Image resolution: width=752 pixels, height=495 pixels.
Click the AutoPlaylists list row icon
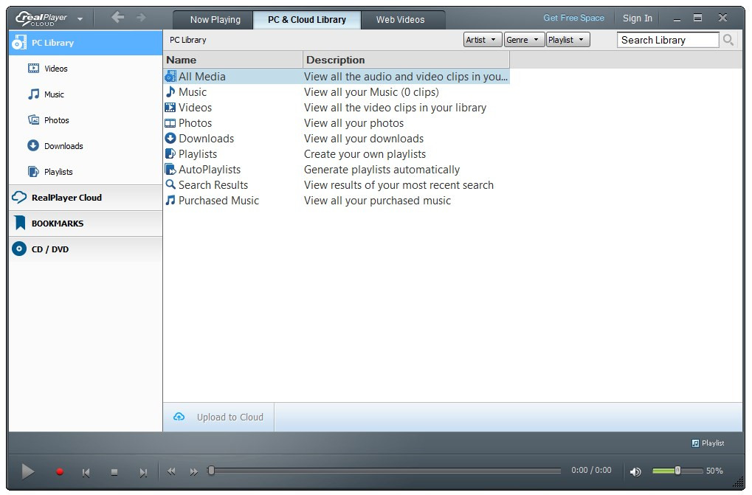(170, 169)
